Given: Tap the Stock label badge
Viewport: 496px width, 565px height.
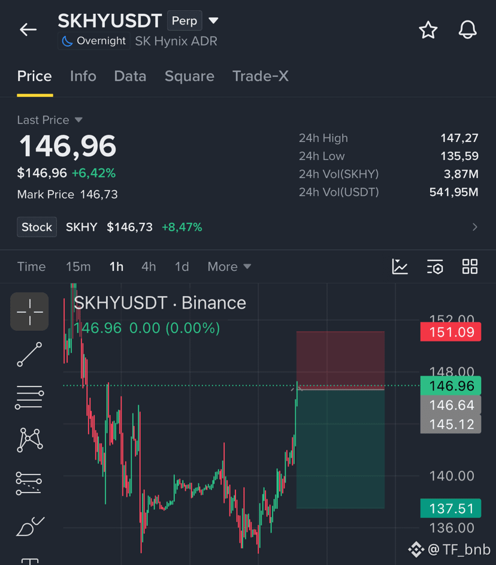Looking at the screenshot, I should 37,227.
